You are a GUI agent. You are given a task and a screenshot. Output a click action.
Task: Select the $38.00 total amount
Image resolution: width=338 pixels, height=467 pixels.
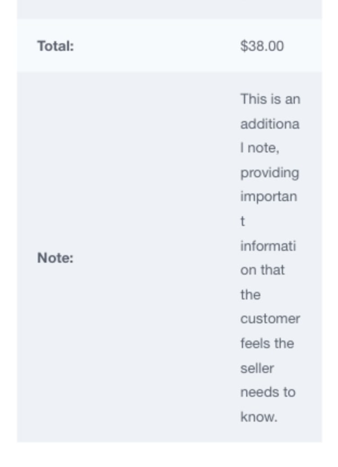coord(262,46)
